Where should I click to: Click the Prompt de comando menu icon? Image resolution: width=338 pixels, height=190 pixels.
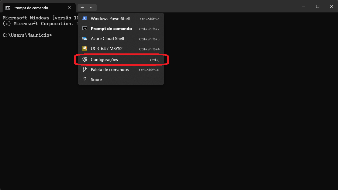pyautogui.click(x=85, y=29)
